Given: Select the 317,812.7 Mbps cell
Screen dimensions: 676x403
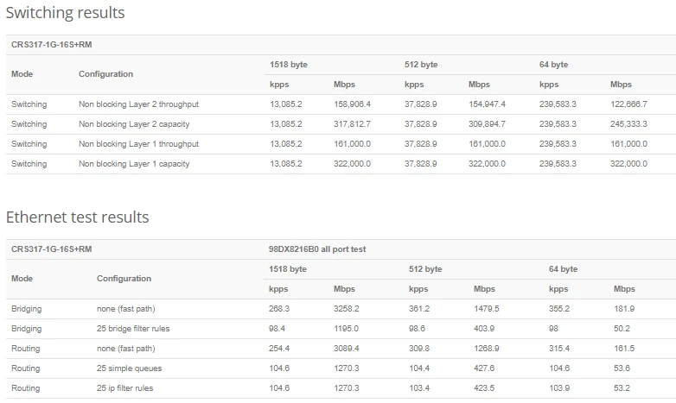Looking at the screenshot, I should click(352, 124).
